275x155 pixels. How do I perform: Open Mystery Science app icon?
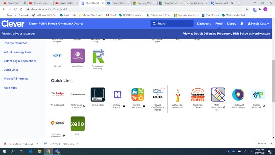tap(117, 95)
